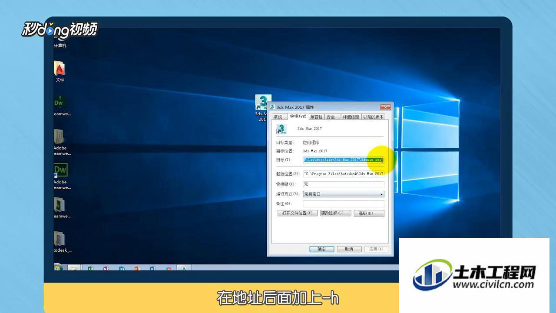The image size is (556, 313).
Task: Switch to the 兼容性 tab
Action: click(317, 117)
